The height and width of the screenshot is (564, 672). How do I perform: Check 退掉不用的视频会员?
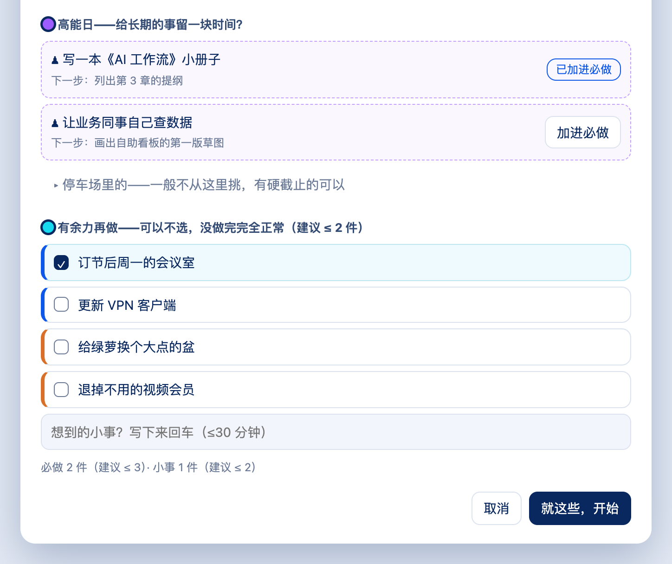(x=61, y=390)
